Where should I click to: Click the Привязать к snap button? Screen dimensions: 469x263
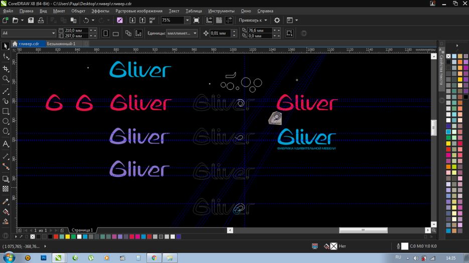tap(253, 21)
